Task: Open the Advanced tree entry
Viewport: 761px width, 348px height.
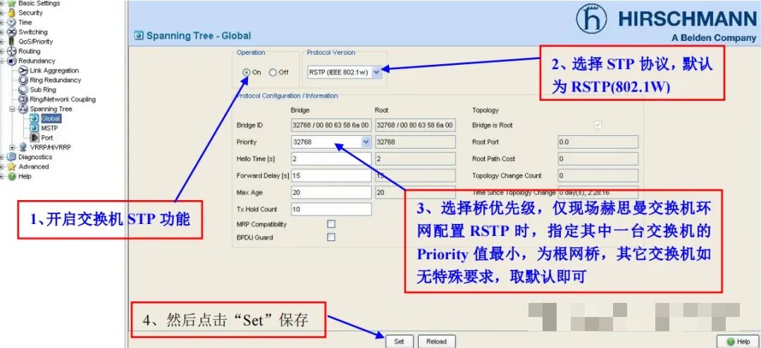Action: [34, 166]
